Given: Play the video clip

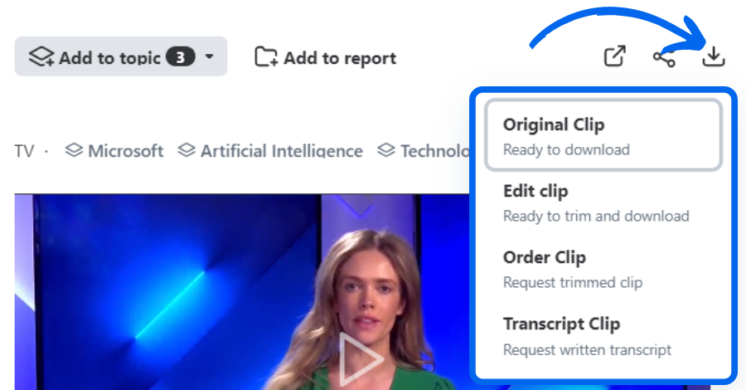Looking at the screenshot, I should (360, 358).
